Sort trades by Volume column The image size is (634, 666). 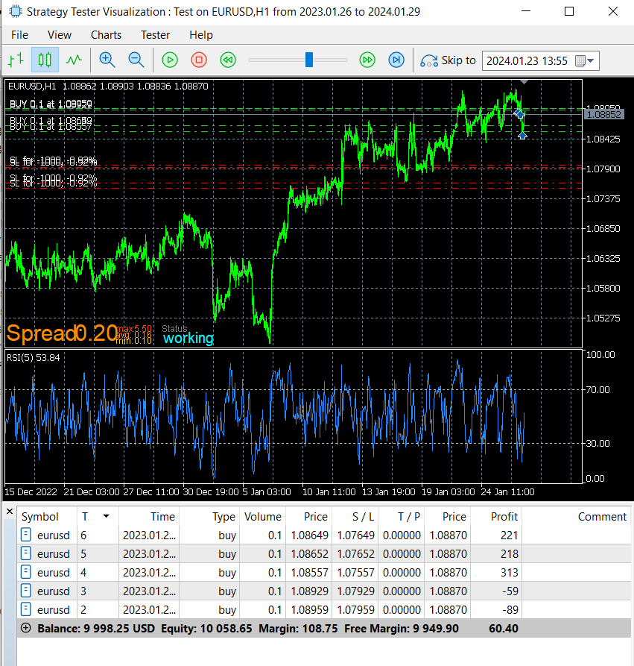point(263,517)
